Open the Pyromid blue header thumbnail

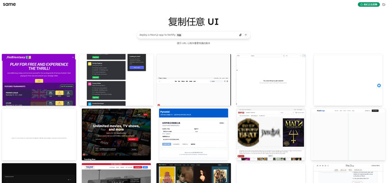194,134
